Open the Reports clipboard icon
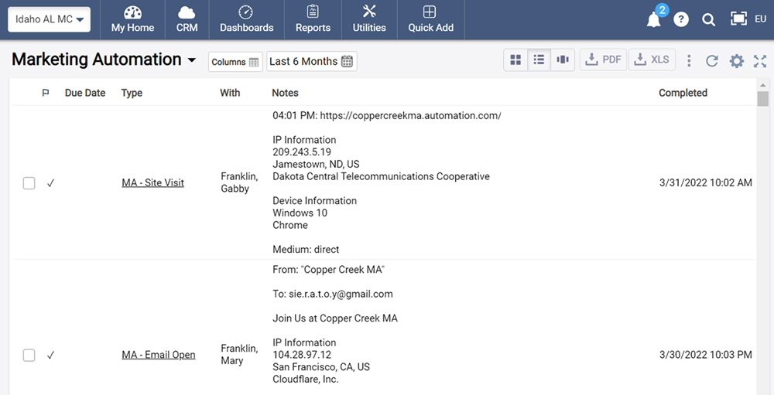The width and height of the screenshot is (774, 395). click(313, 12)
